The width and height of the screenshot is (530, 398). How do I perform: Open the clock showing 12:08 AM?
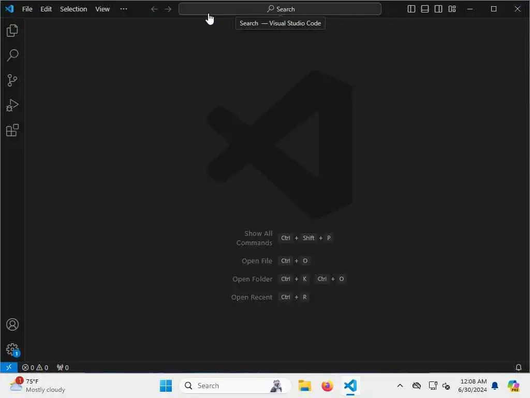pos(473,386)
